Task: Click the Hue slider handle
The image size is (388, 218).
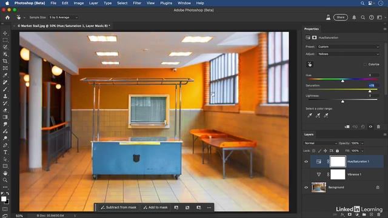Action: click(343, 81)
